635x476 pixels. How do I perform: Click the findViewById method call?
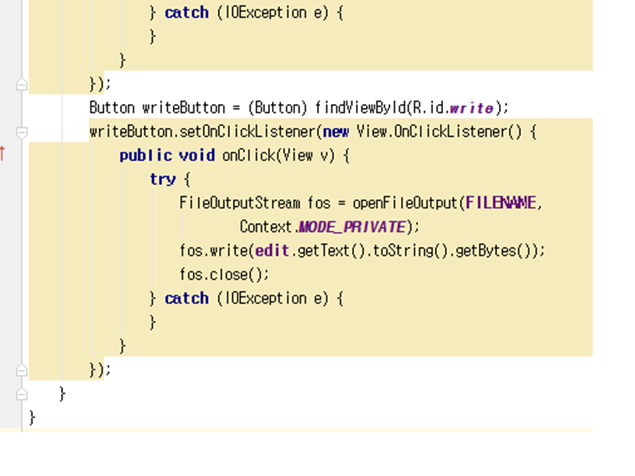pyautogui.click(x=358, y=107)
